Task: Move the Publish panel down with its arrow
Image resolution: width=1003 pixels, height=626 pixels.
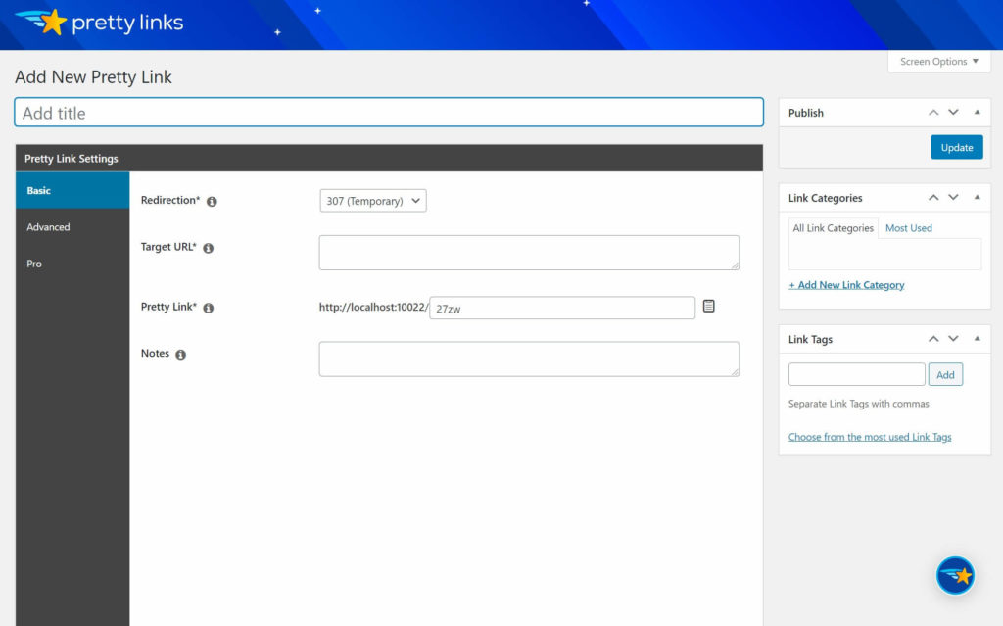Action: (953, 112)
